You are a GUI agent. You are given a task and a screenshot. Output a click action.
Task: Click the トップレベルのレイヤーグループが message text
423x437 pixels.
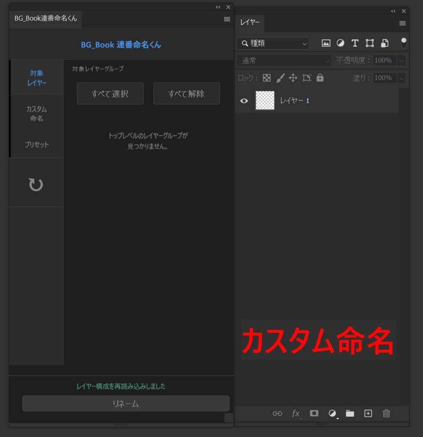tap(148, 136)
